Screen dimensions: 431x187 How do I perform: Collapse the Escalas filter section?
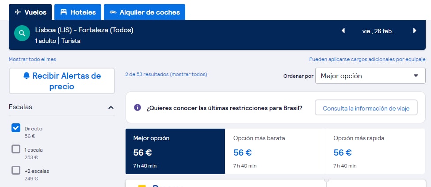[111, 107]
